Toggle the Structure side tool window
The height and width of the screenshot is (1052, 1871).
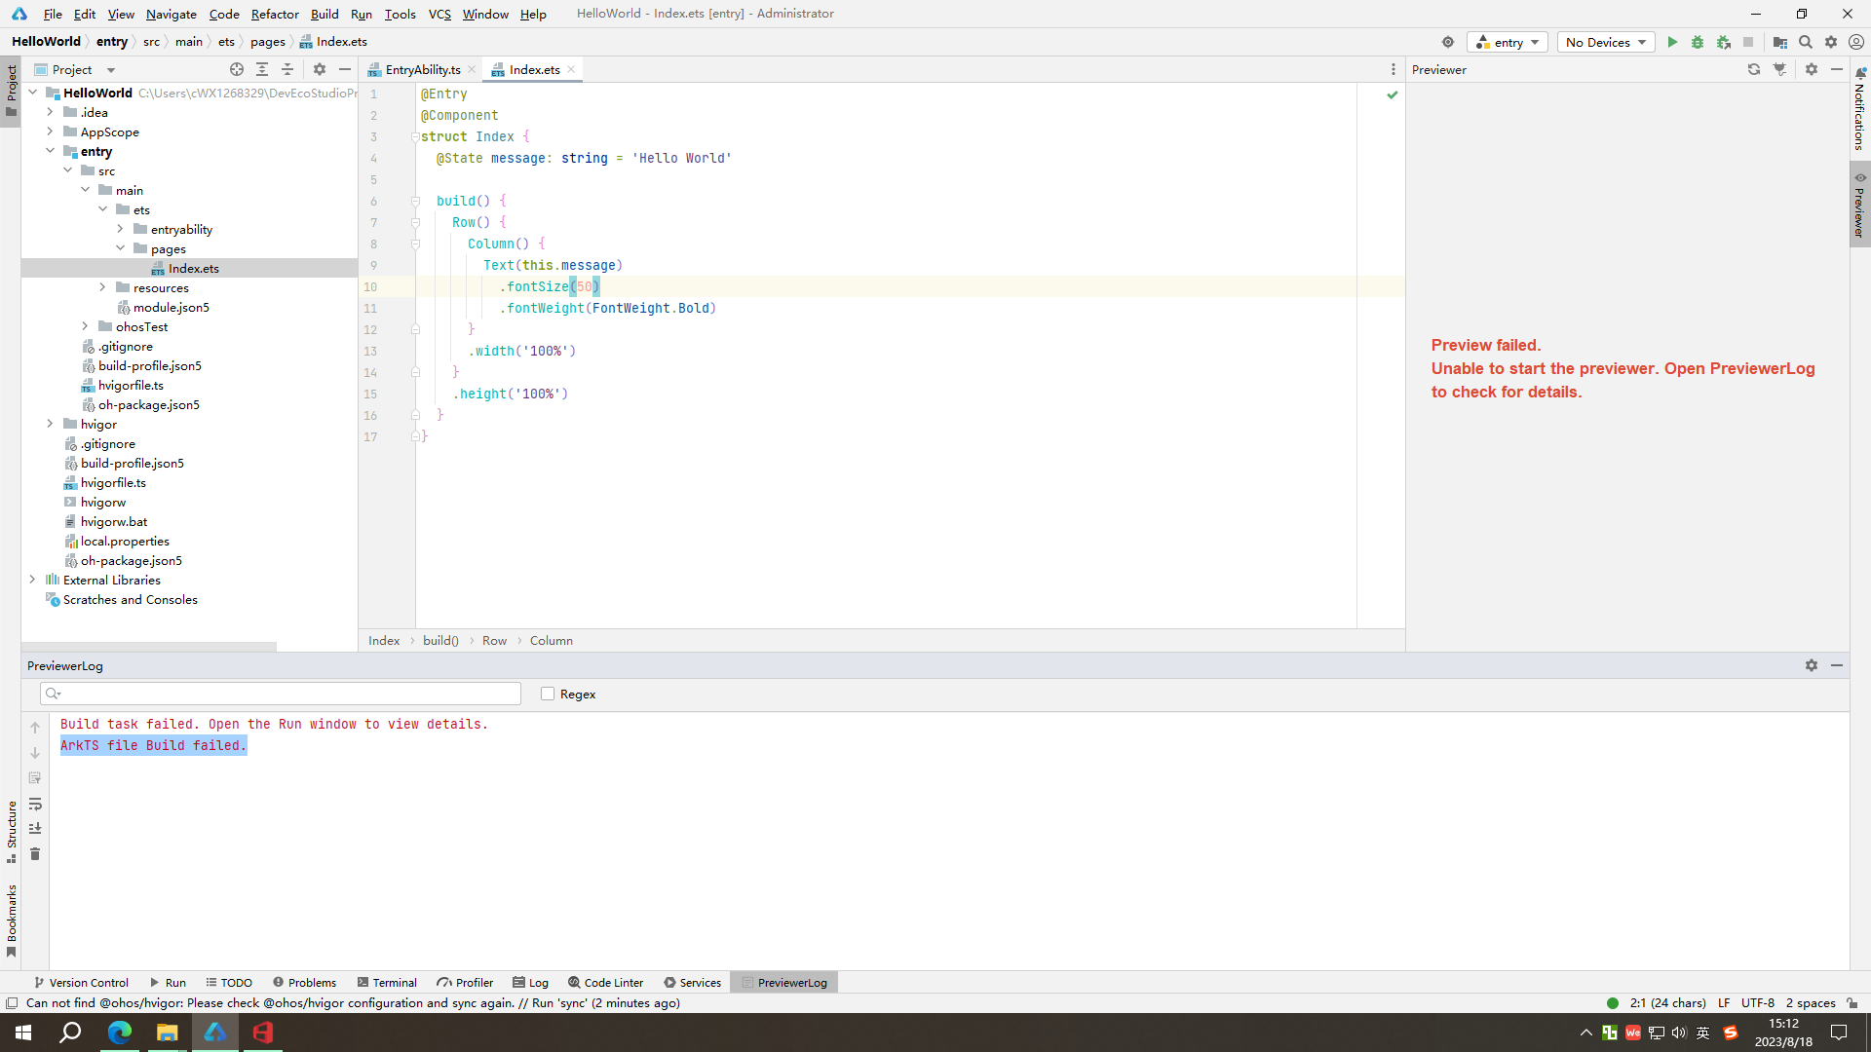point(11,832)
